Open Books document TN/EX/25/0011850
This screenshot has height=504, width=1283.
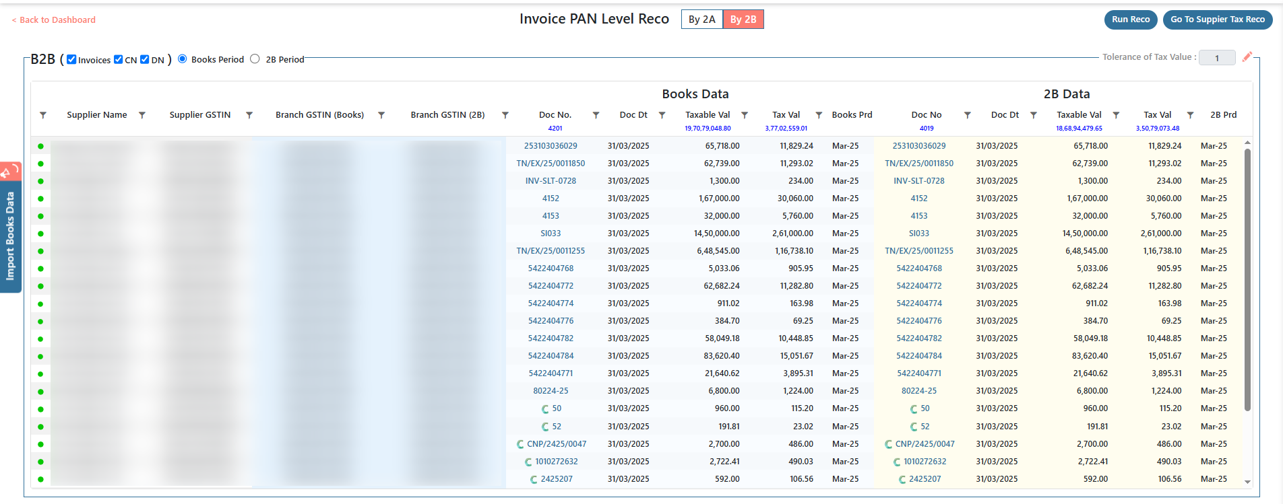(x=551, y=164)
